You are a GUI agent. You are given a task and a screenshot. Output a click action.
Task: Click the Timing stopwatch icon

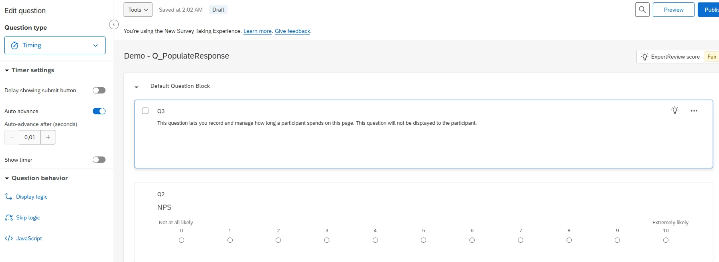pos(14,45)
